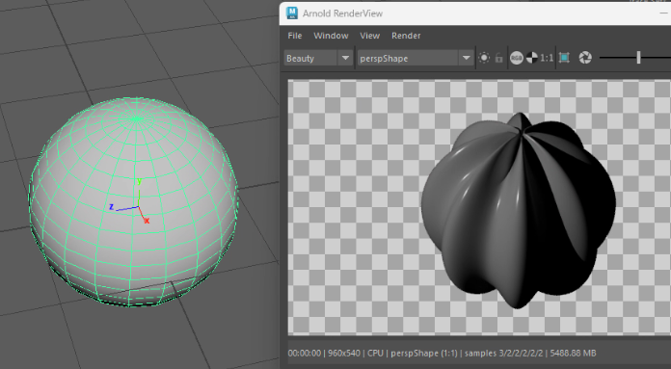Select the wireframe sphere in the viewport
The image size is (671, 369).
133,201
